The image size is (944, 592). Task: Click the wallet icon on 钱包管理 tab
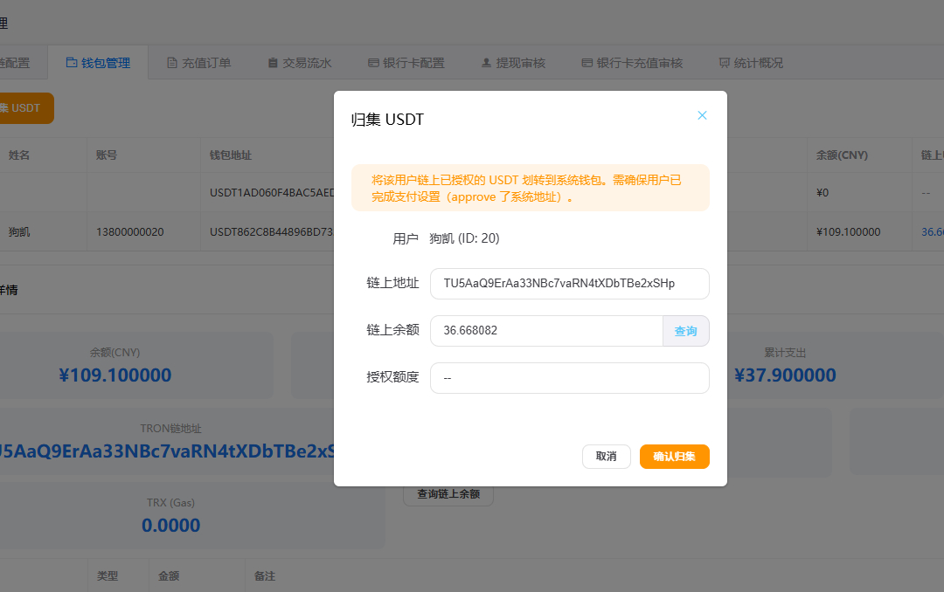(x=72, y=63)
